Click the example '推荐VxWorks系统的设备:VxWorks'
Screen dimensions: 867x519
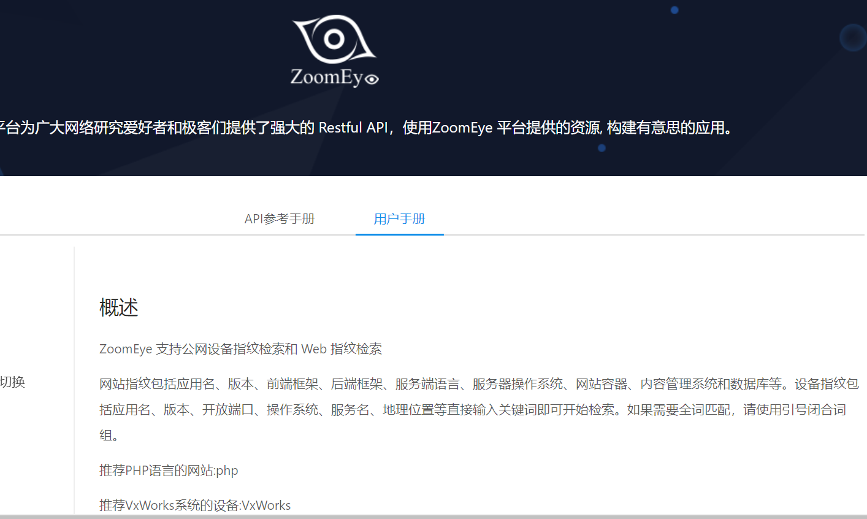coord(195,506)
